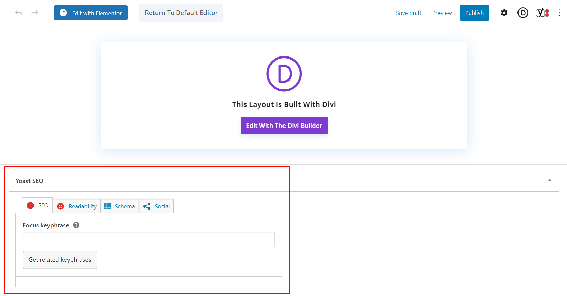Click the Yoast SEO panel title
This screenshot has width=567, height=296.
point(30,181)
